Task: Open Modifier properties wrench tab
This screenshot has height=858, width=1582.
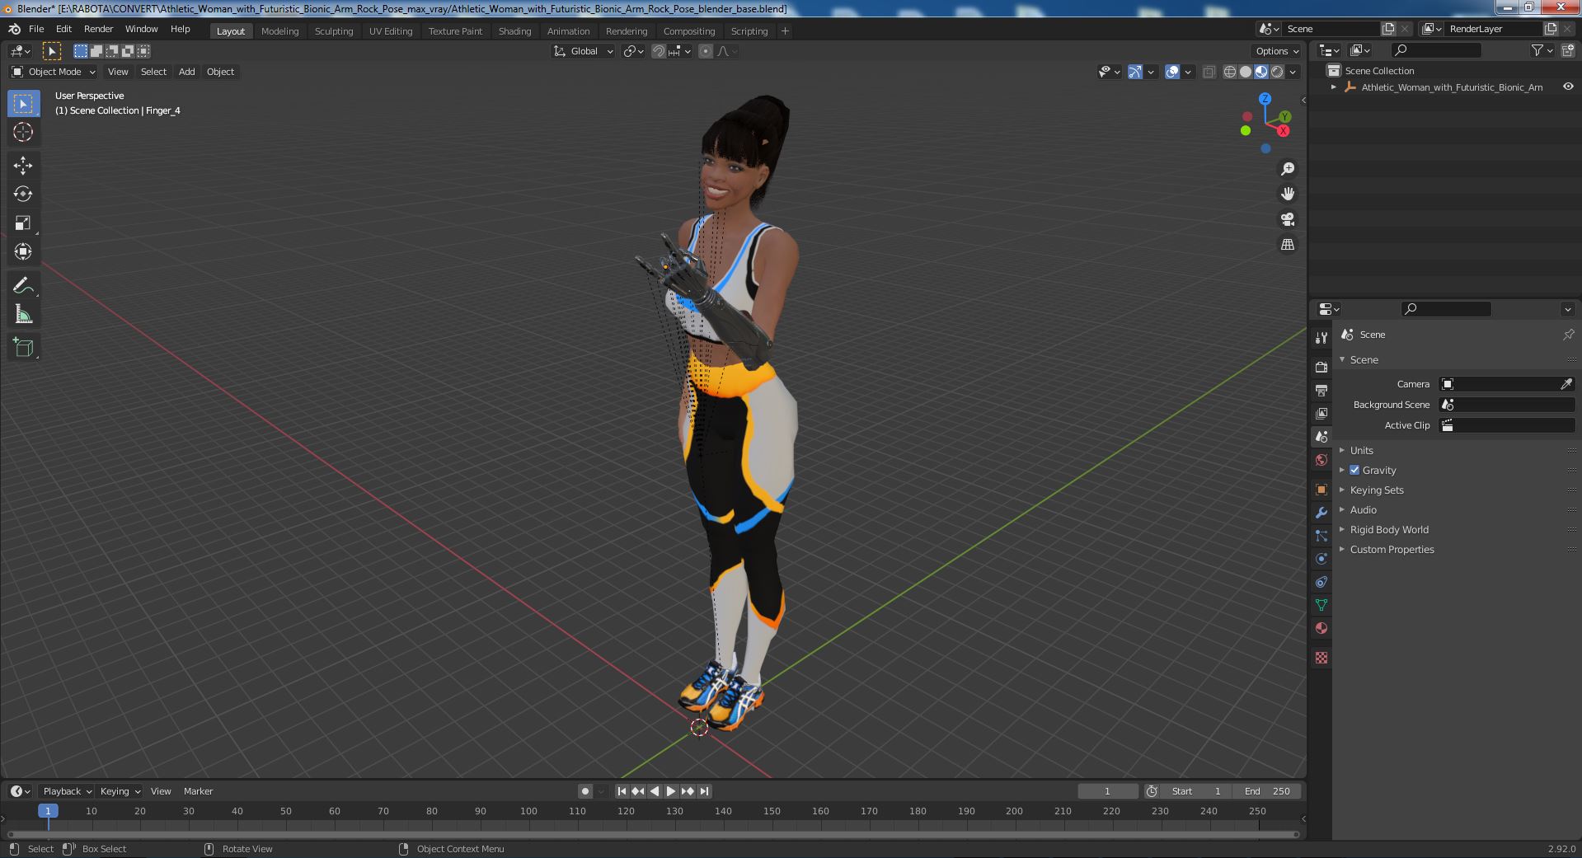Action: click(1321, 513)
